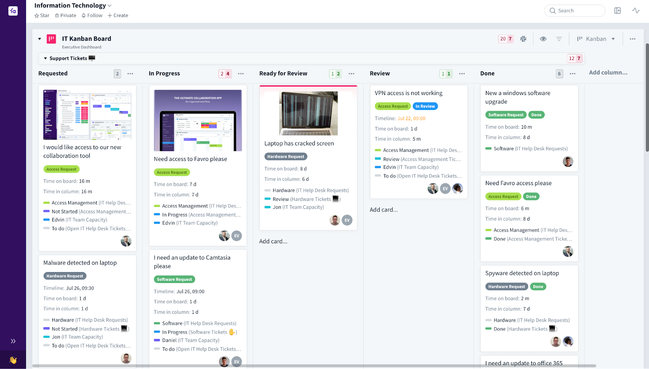Screen dimensions: 649x369
Task: Expand the sidebar with double chevron icon
Action: (13, 341)
